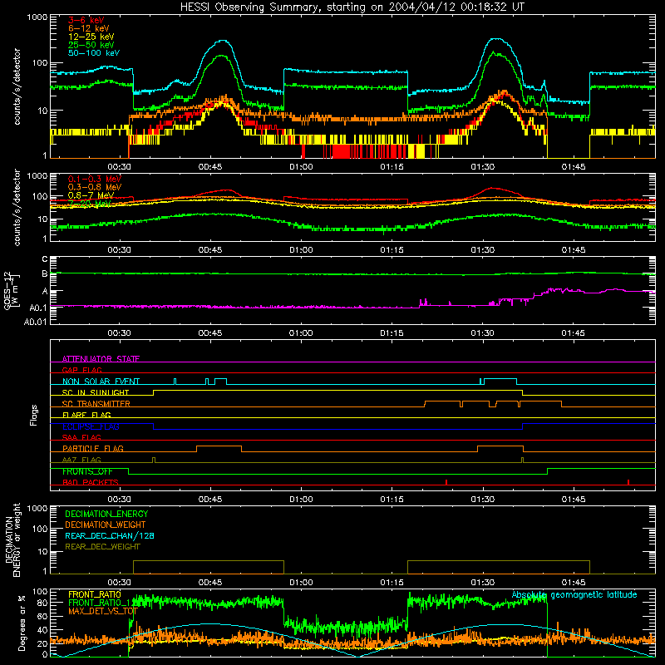Click the FRONTS_OFF flag label
This screenshot has height=665, width=665.
tap(87, 471)
